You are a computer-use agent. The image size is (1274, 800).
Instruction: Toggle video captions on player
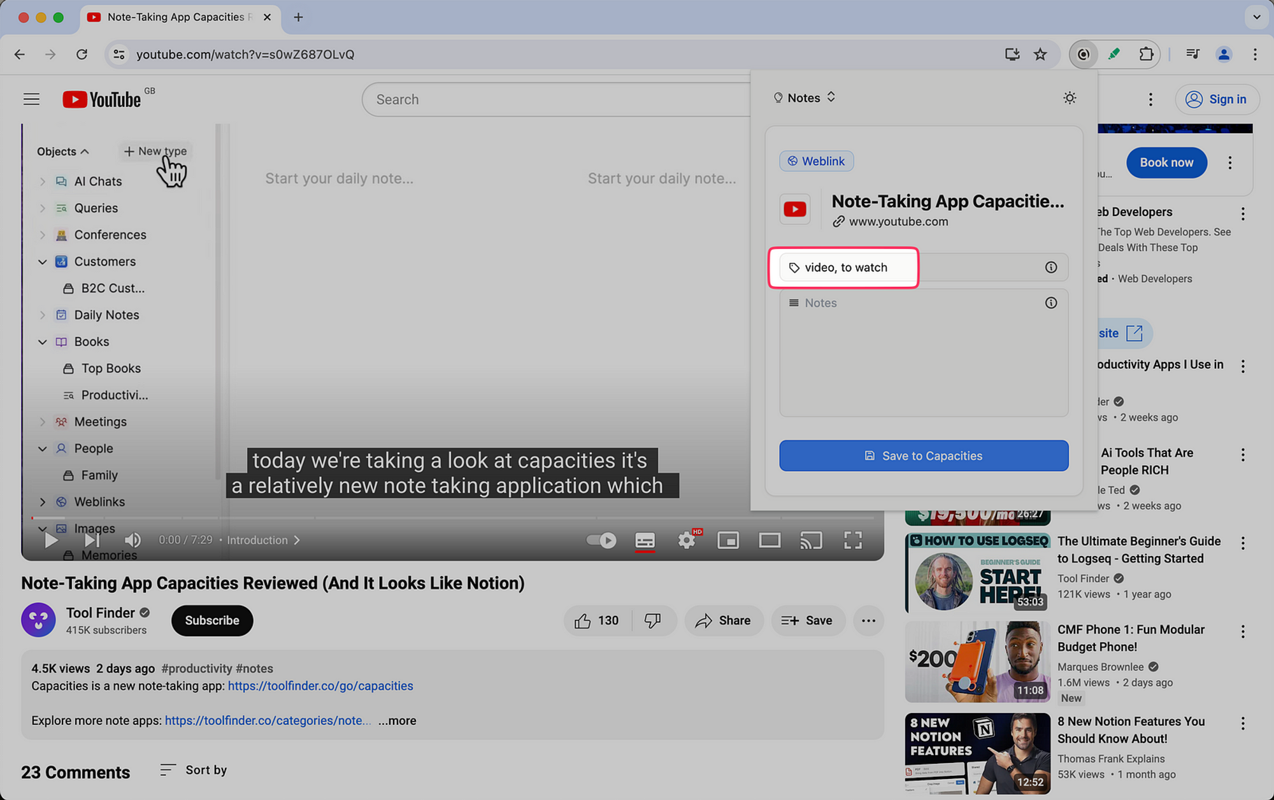[645, 539]
